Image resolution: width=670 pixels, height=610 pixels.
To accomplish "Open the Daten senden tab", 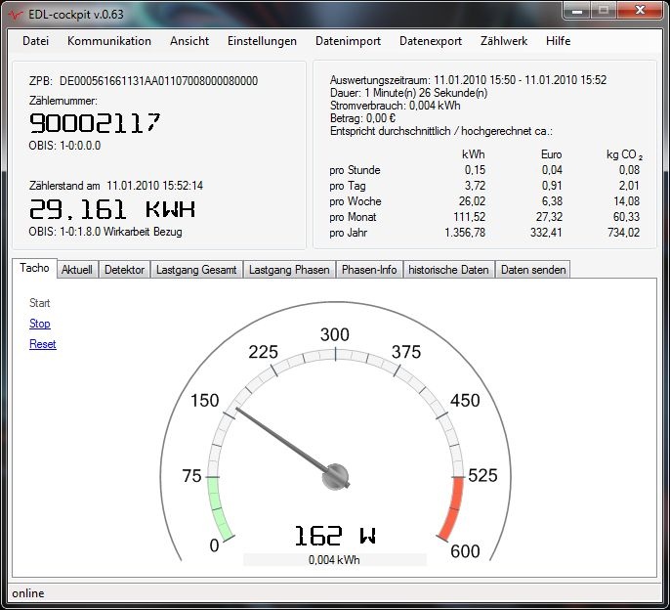I will 531,270.
